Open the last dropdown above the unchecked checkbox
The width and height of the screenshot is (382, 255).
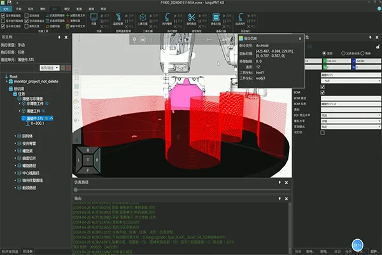(351, 127)
